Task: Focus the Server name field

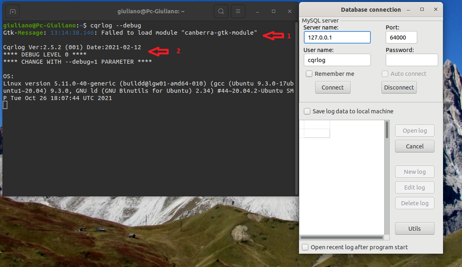Action: point(337,38)
